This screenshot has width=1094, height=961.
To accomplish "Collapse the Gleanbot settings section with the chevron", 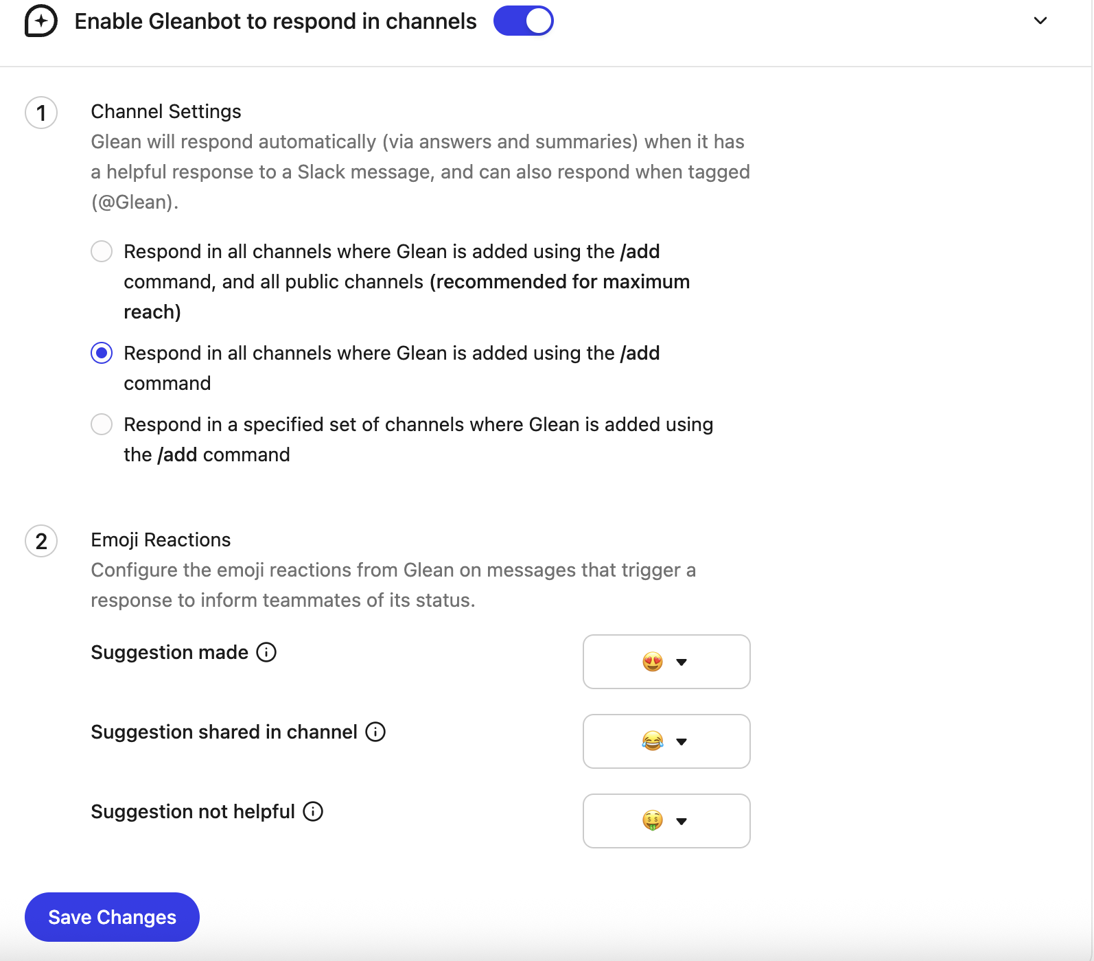I will click(1040, 21).
